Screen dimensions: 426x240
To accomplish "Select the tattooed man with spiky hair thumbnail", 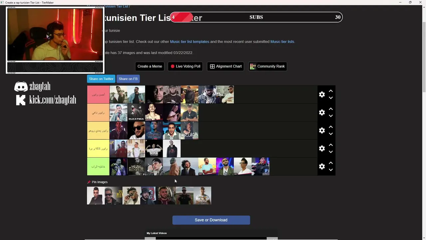I will (x=131, y=196).
